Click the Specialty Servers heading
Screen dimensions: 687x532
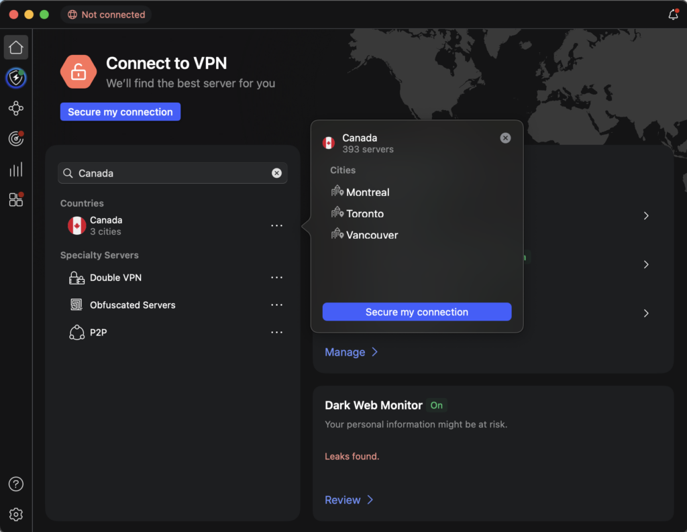click(99, 255)
